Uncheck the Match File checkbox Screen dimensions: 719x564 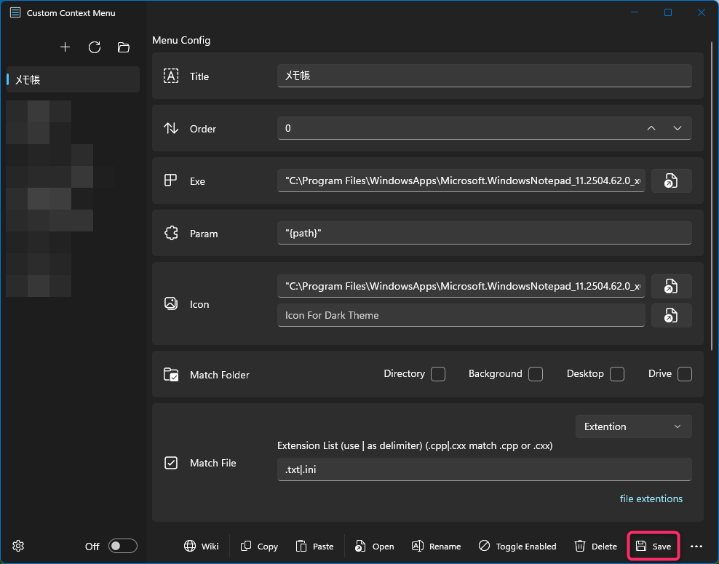171,463
